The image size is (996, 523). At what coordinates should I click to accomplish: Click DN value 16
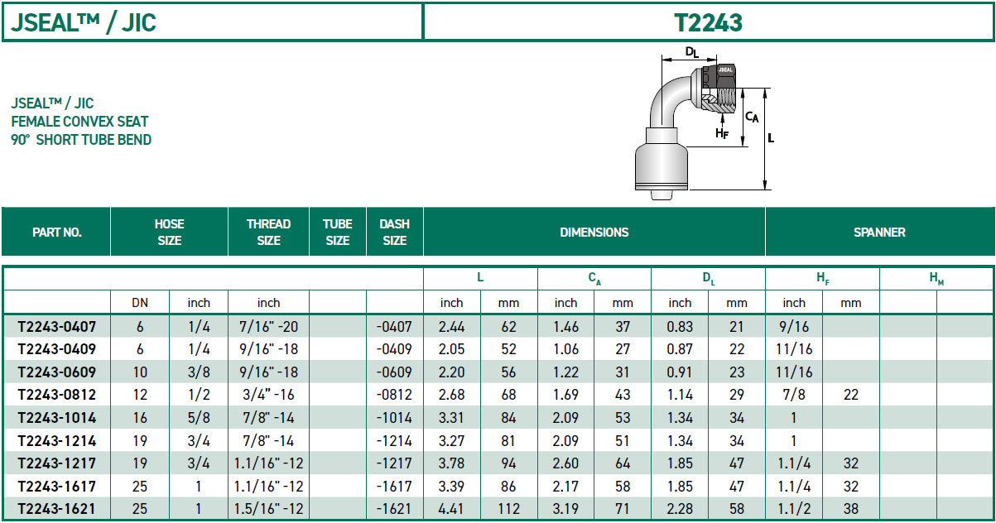point(140,418)
